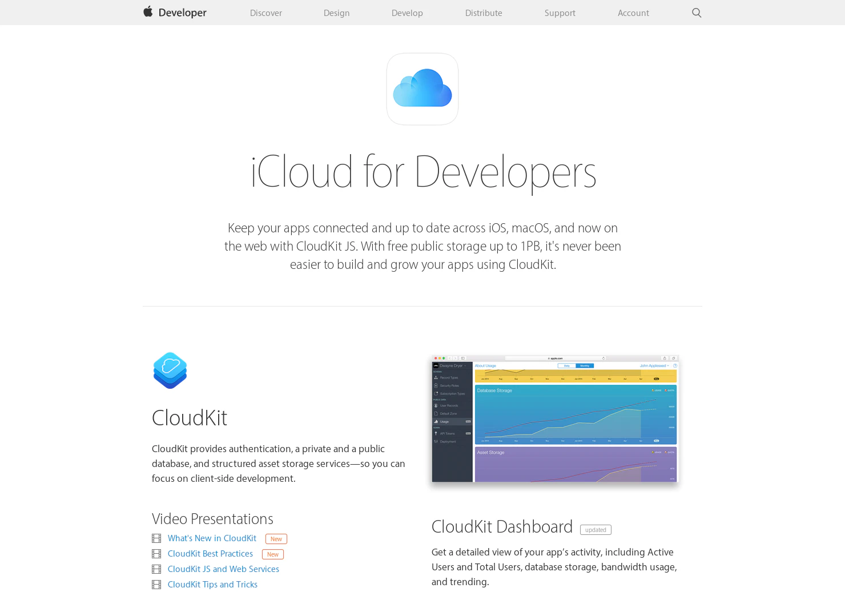Click the search icon in the navigation bar
The height and width of the screenshot is (592, 845).
click(697, 13)
